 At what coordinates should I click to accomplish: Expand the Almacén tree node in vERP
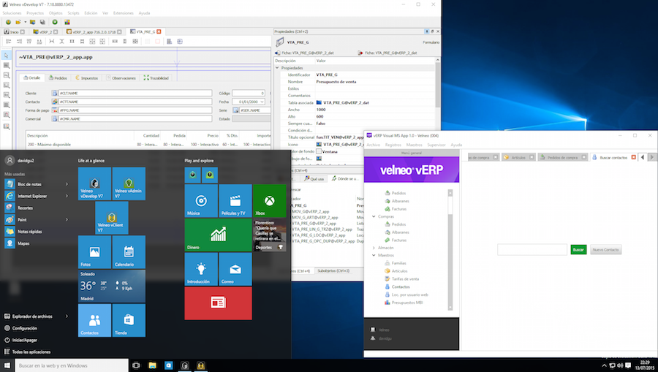(x=374, y=248)
